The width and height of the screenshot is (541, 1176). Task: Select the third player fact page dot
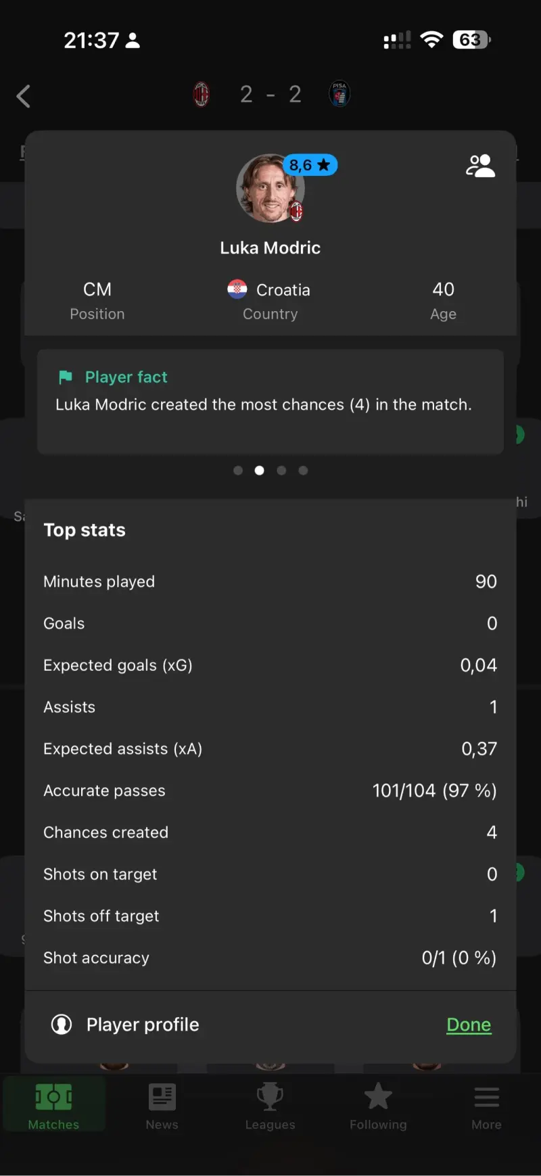pyautogui.click(x=281, y=471)
